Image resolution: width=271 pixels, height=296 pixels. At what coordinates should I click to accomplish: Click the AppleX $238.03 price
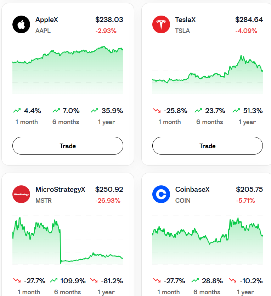[x=109, y=20]
